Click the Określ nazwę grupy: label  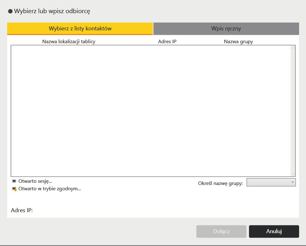(x=220, y=183)
